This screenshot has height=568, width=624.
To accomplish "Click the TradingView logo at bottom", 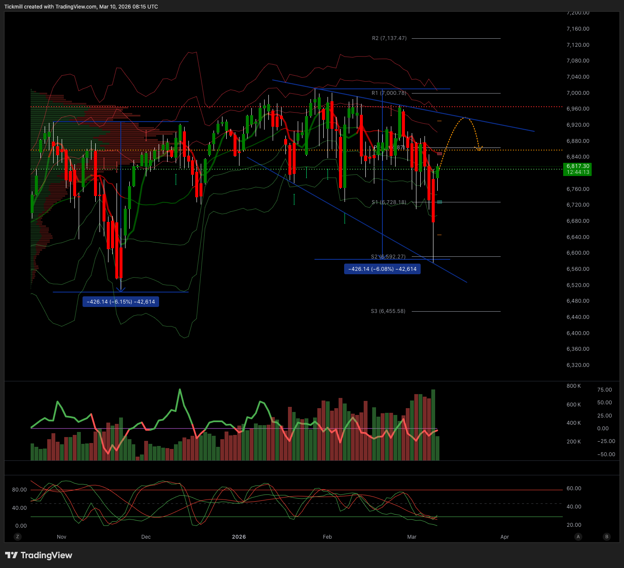I will tap(39, 555).
